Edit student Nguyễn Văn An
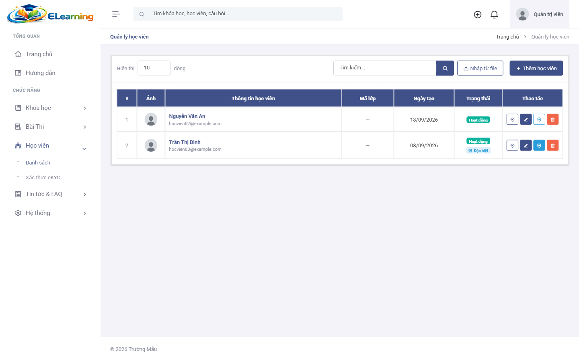The width and height of the screenshot is (579, 361). 526,120
